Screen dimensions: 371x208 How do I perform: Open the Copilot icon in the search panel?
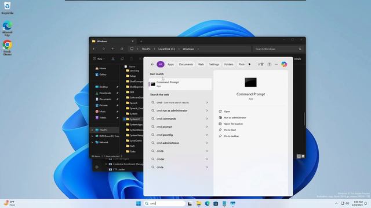(284, 64)
